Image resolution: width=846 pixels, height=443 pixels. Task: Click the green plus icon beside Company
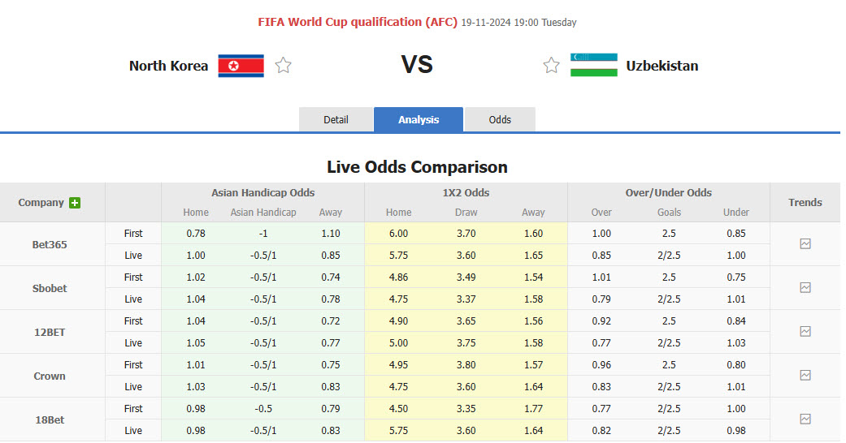(75, 203)
